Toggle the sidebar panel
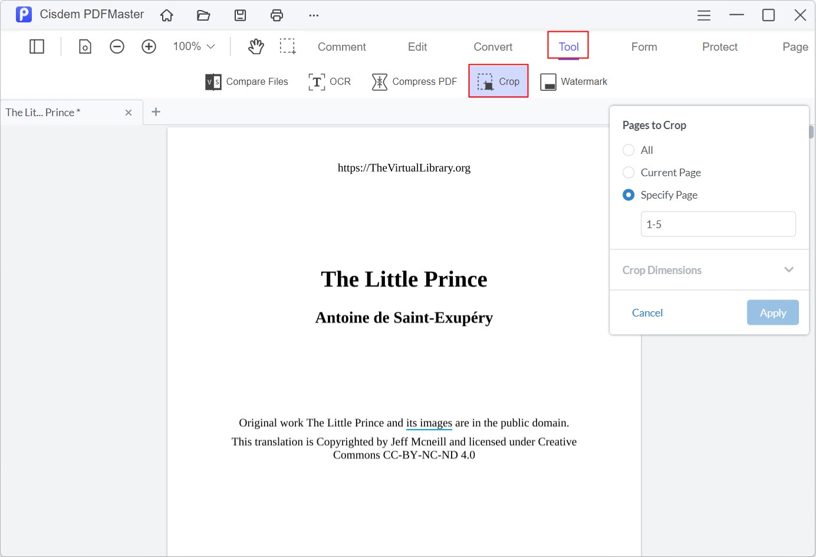 [37, 46]
